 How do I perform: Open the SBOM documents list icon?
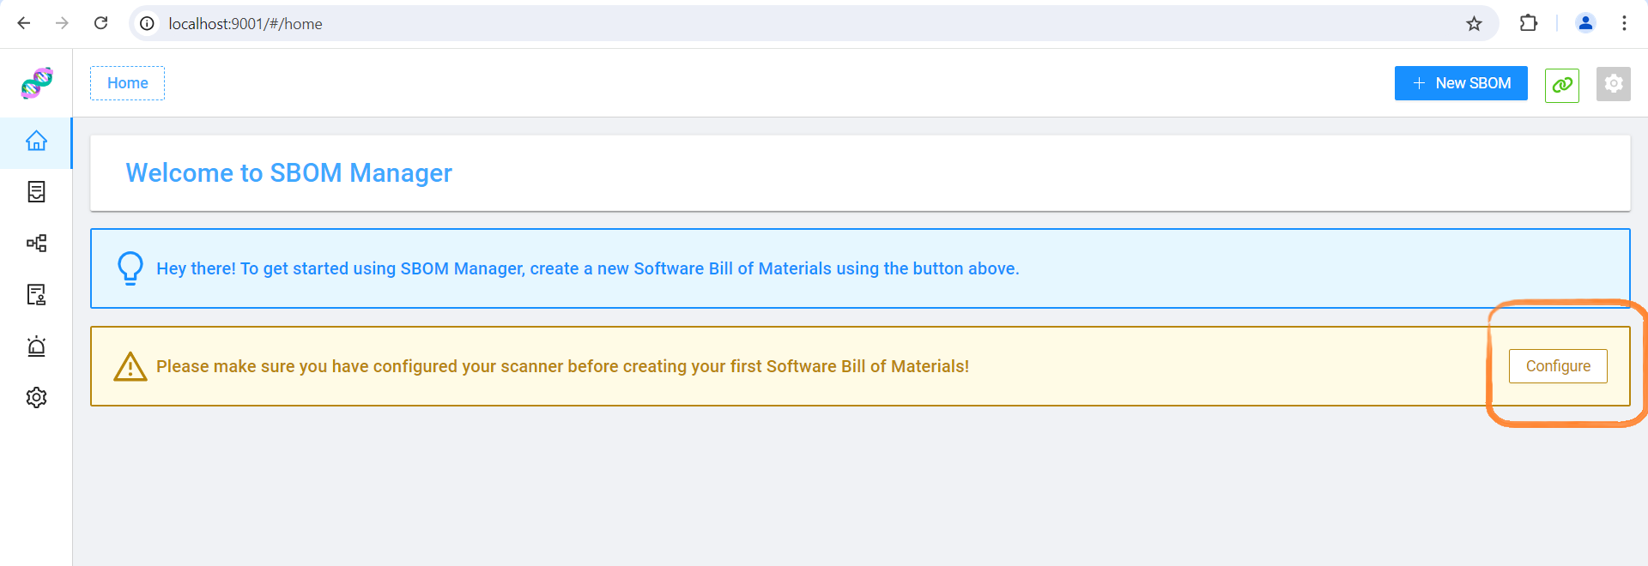(36, 192)
